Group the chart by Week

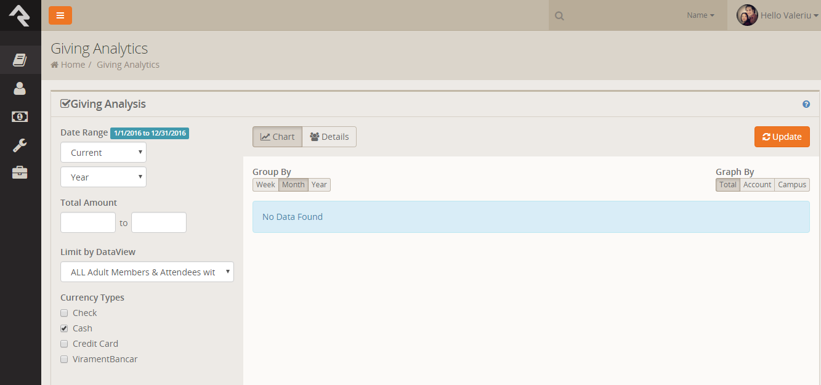pos(265,185)
